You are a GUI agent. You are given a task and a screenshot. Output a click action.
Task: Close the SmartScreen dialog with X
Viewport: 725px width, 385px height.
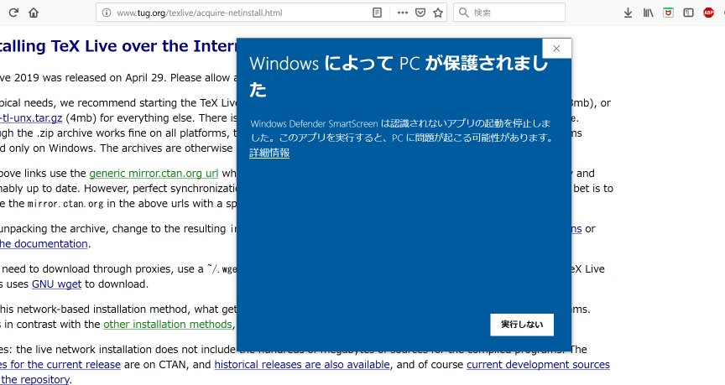pos(556,49)
